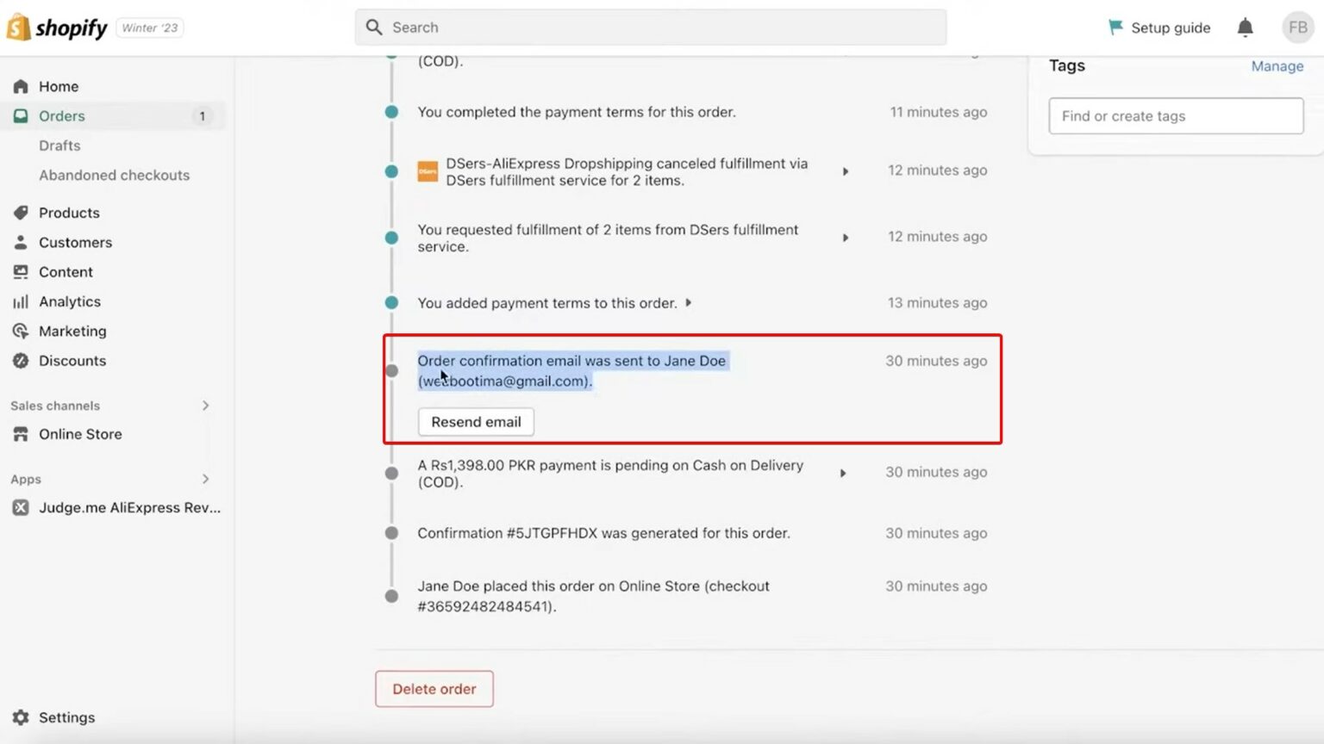Image resolution: width=1324 pixels, height=744 pixels.
Task: Click the DSers app icon in the timeline
Action: click(x=428, y=171)
